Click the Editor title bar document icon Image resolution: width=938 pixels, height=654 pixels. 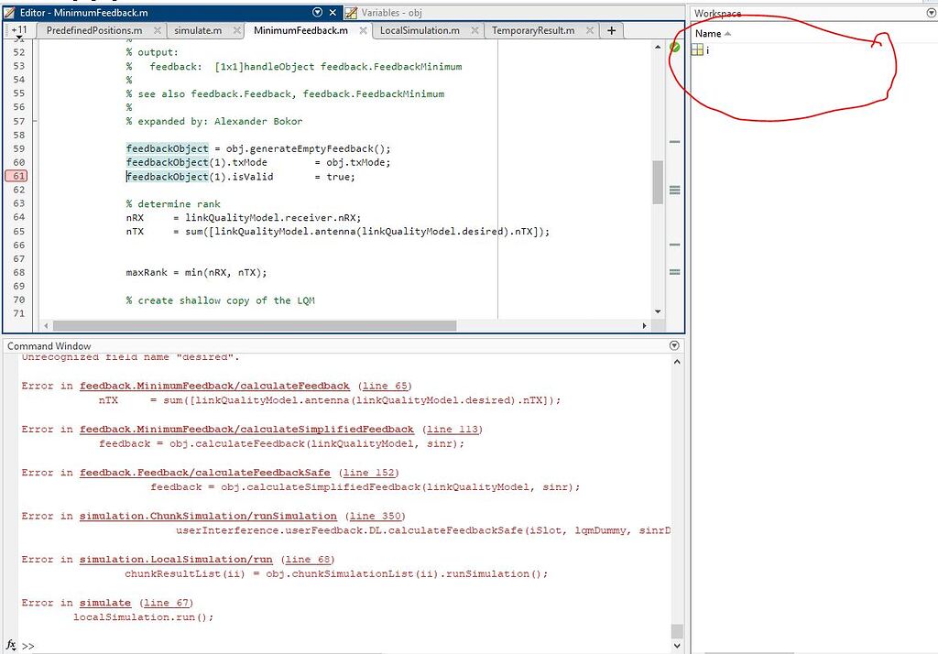point(8,13)
